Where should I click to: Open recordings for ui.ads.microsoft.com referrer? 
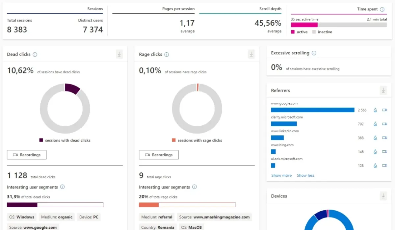pyautogui.click(x=384, y=166)
